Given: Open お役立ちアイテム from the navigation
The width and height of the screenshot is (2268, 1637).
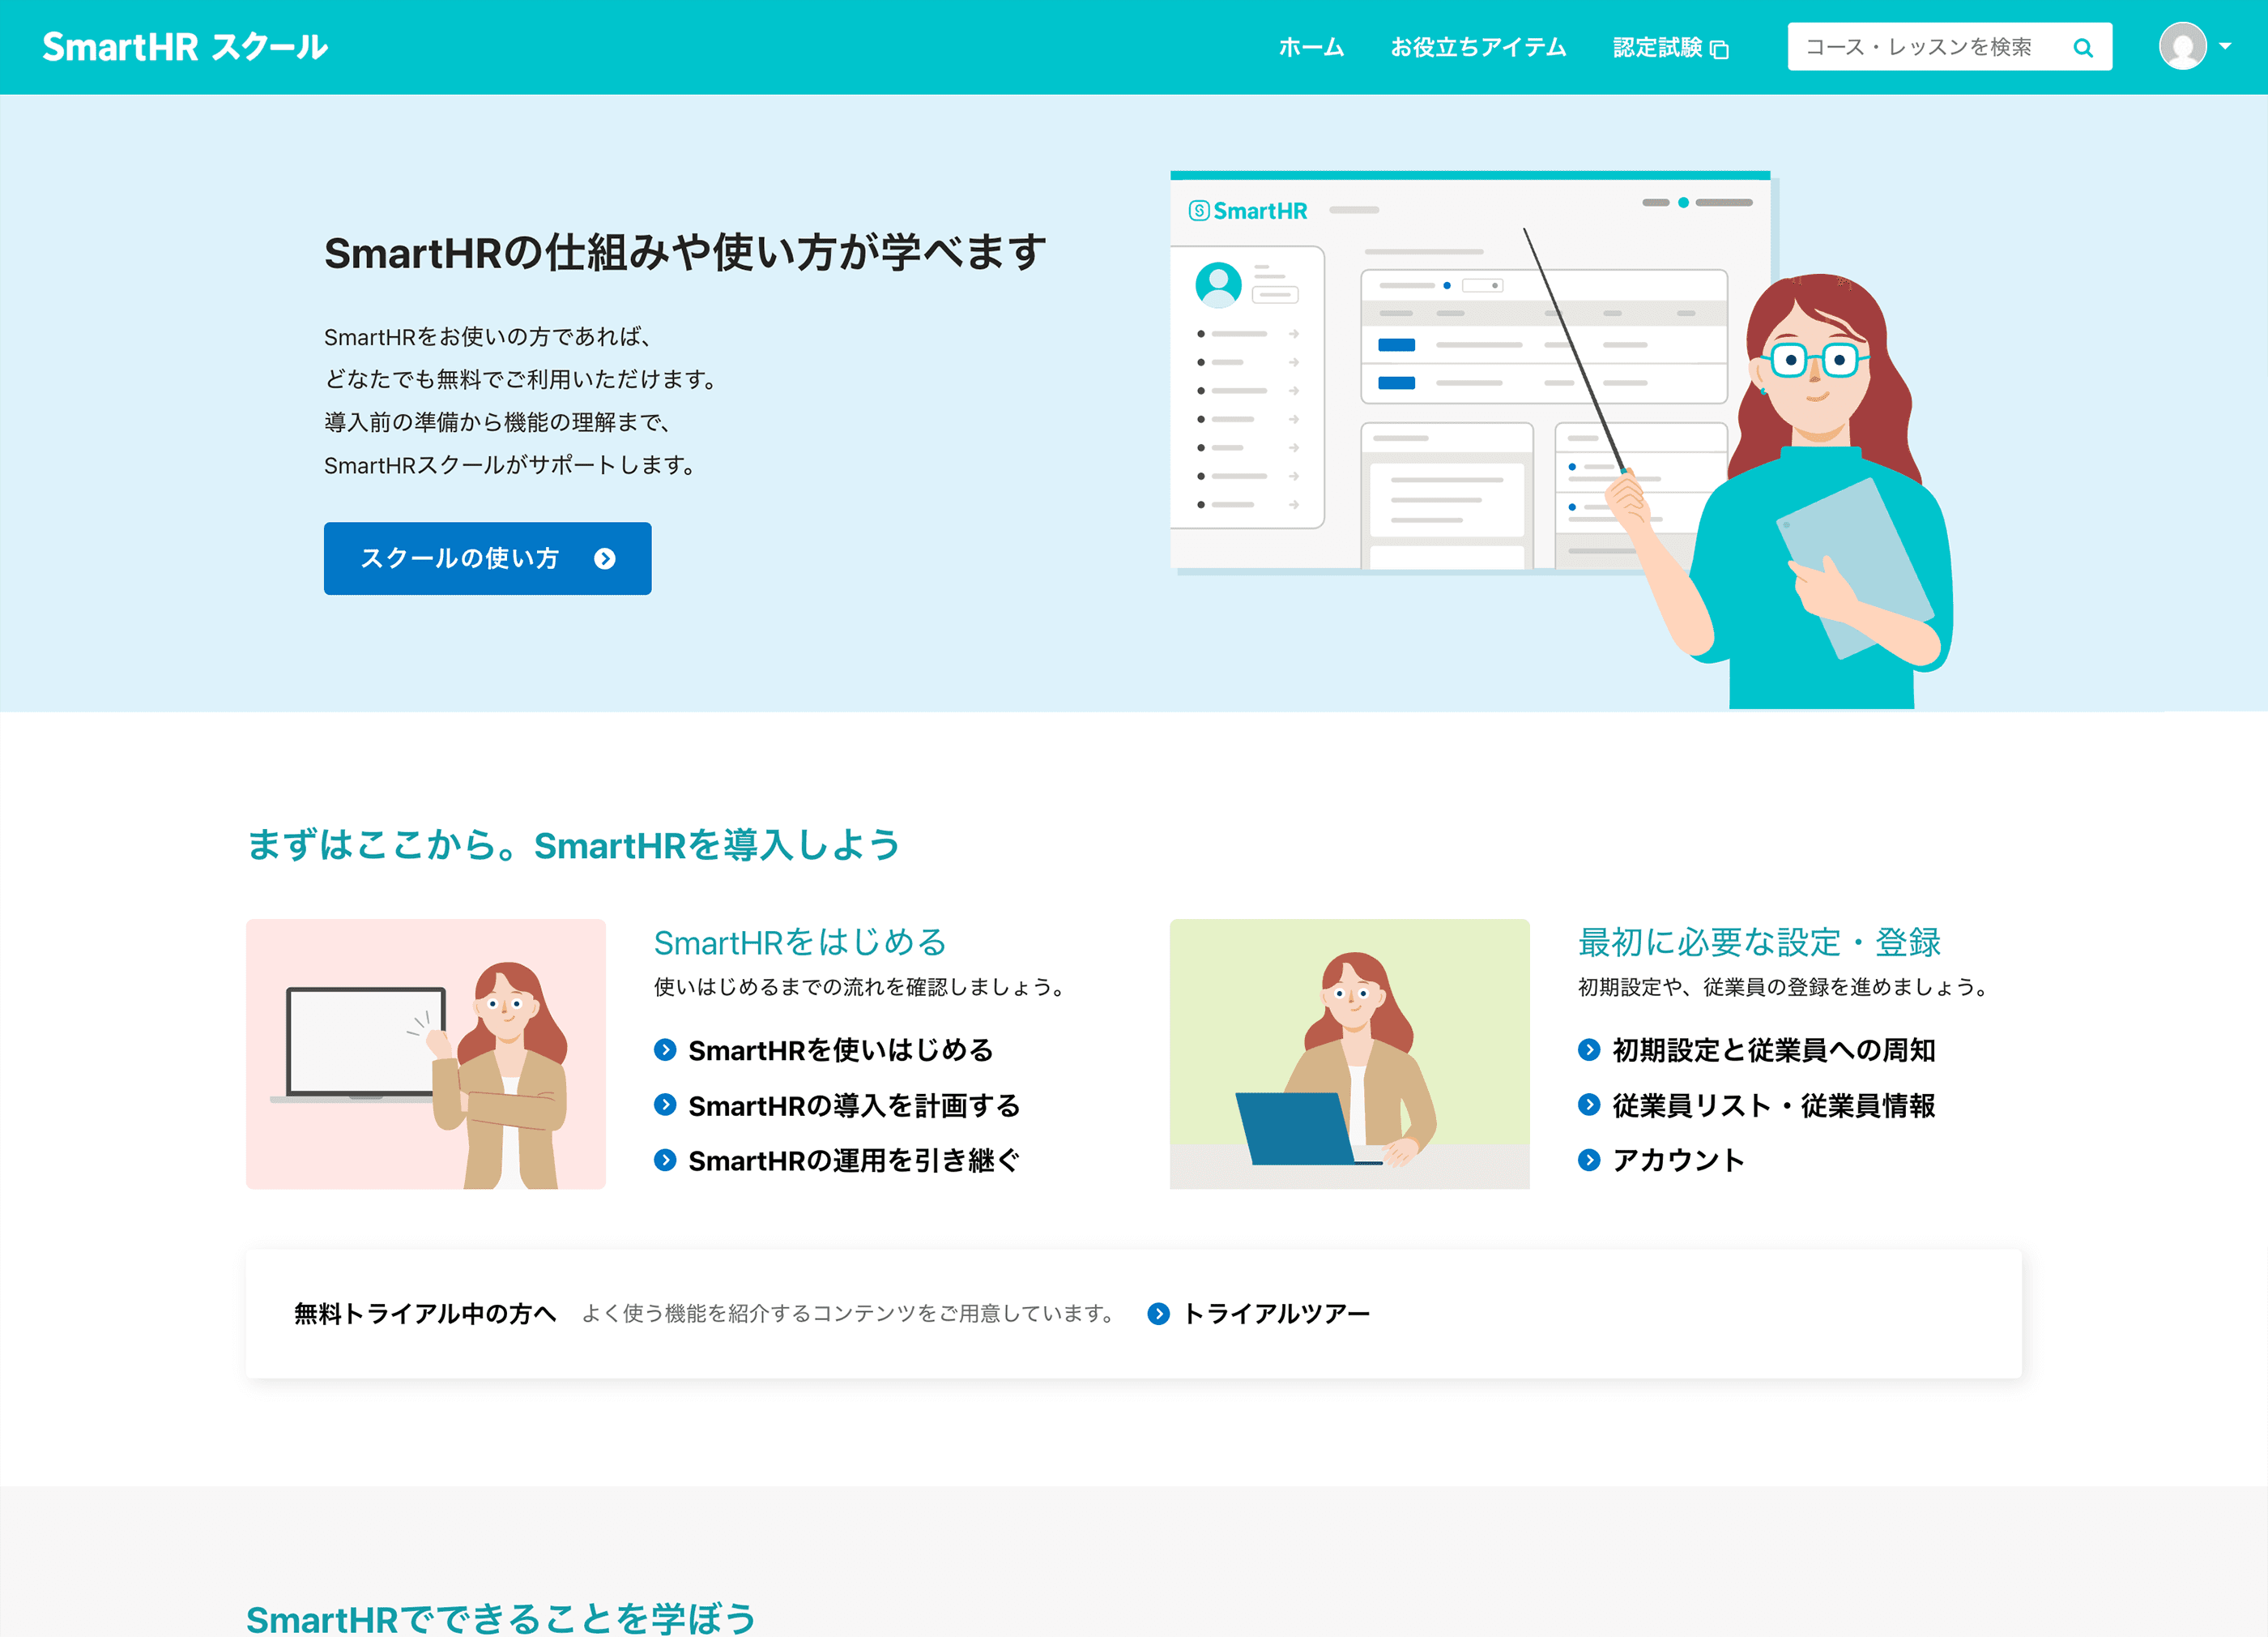Looking at the screenshot, I should pos(1480,46).
